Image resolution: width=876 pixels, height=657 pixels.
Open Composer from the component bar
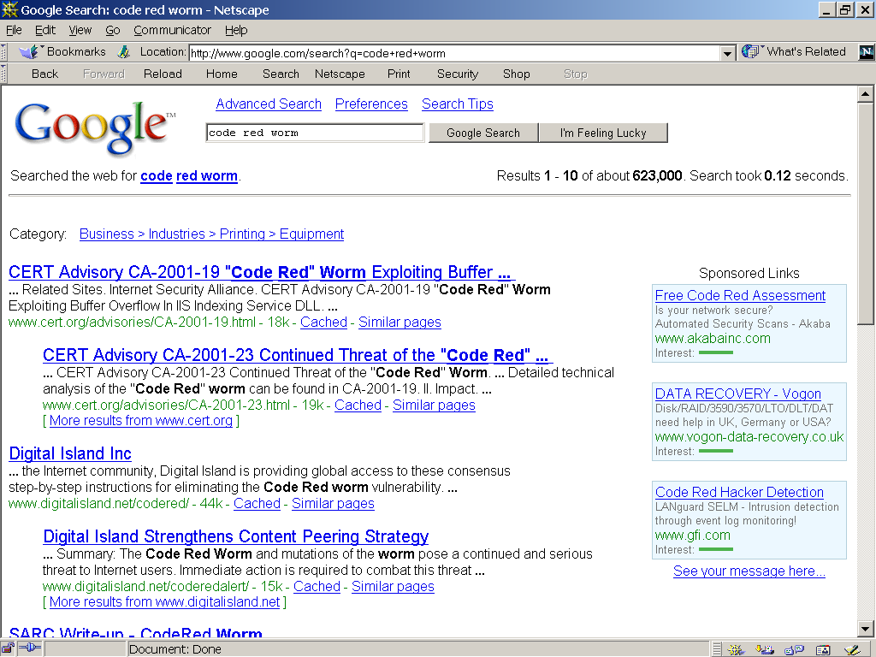pos(852,649)
